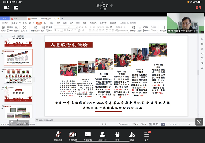Tap the 举手 raise hand button
205x143 pixels.
pos(117,136)
